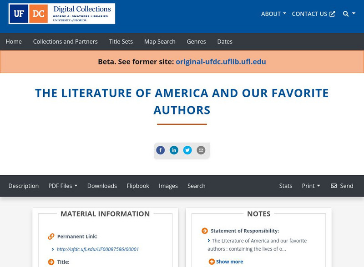The width and height of the screenshot is (364, 267).
Task: Share the item using the email icon
Action: point(201,150)
